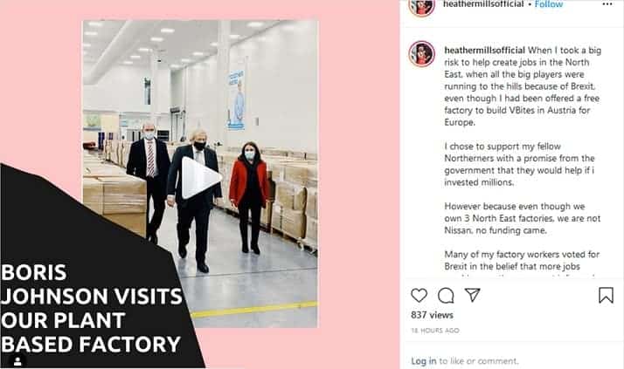Follow heathermillsofficial account

pyautogui.click(x=548, y=4)
